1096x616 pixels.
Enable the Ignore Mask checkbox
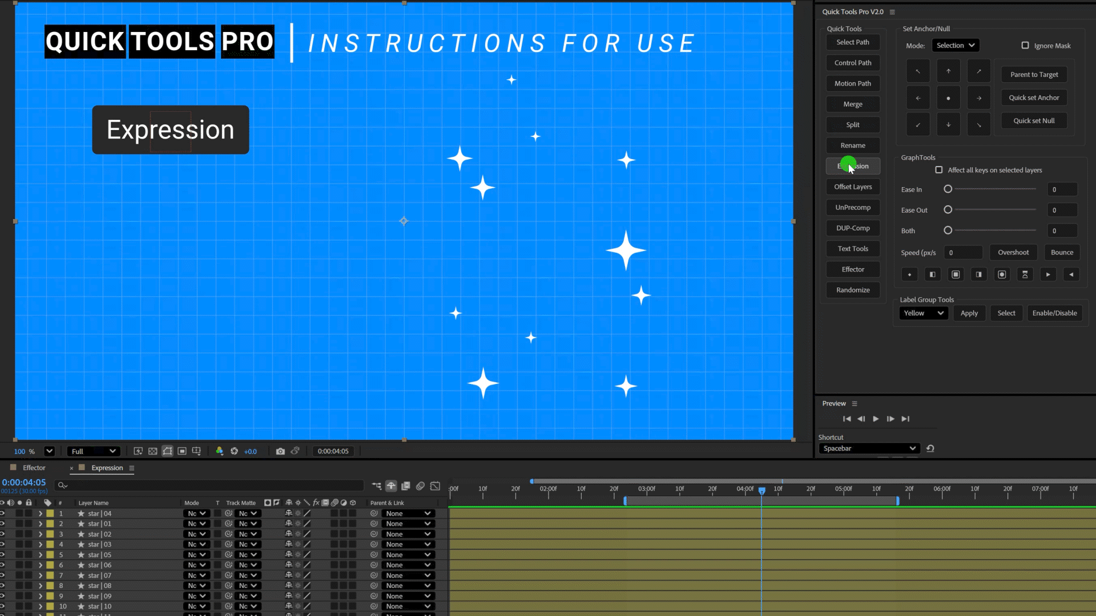1025,46
